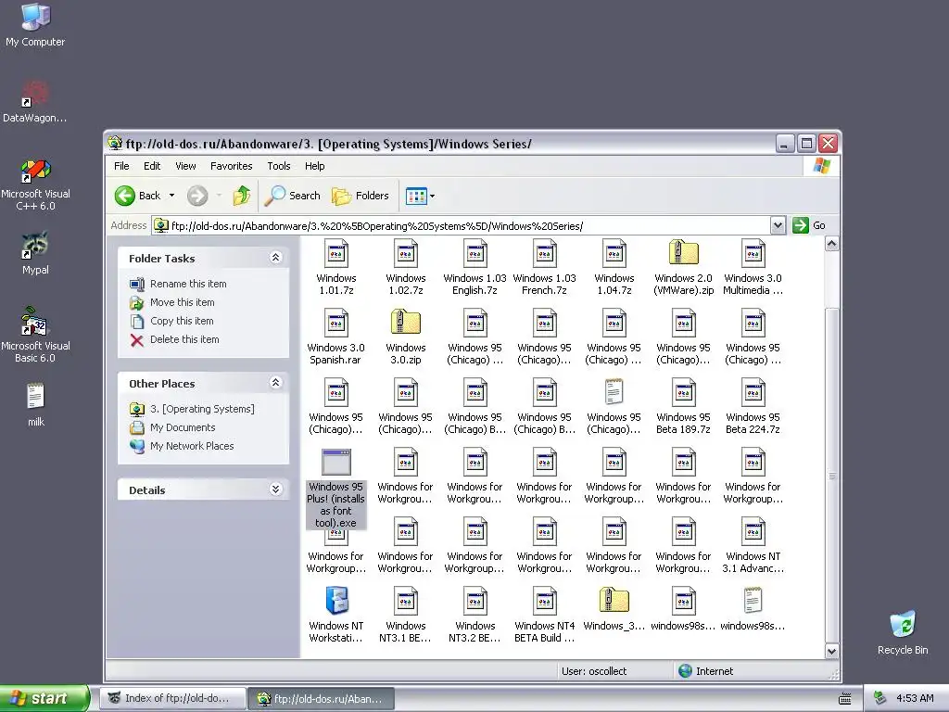Select Windows 3.0 Spanish.rar file icon
The height and width of the screenshot is (712, 949).
(x=335, y=324)
